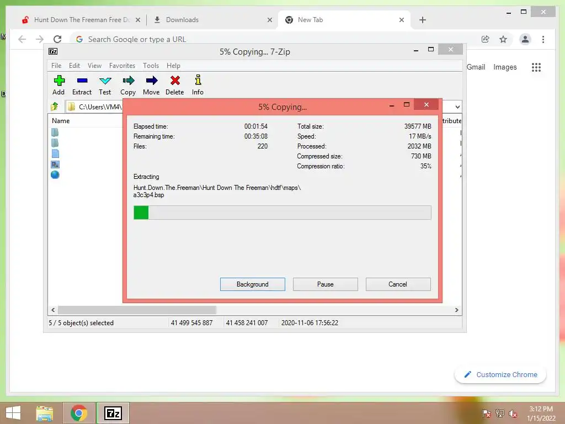This screenshot has width=565, height=424.
Task: Select the image file icon in list
Action: 55,165
